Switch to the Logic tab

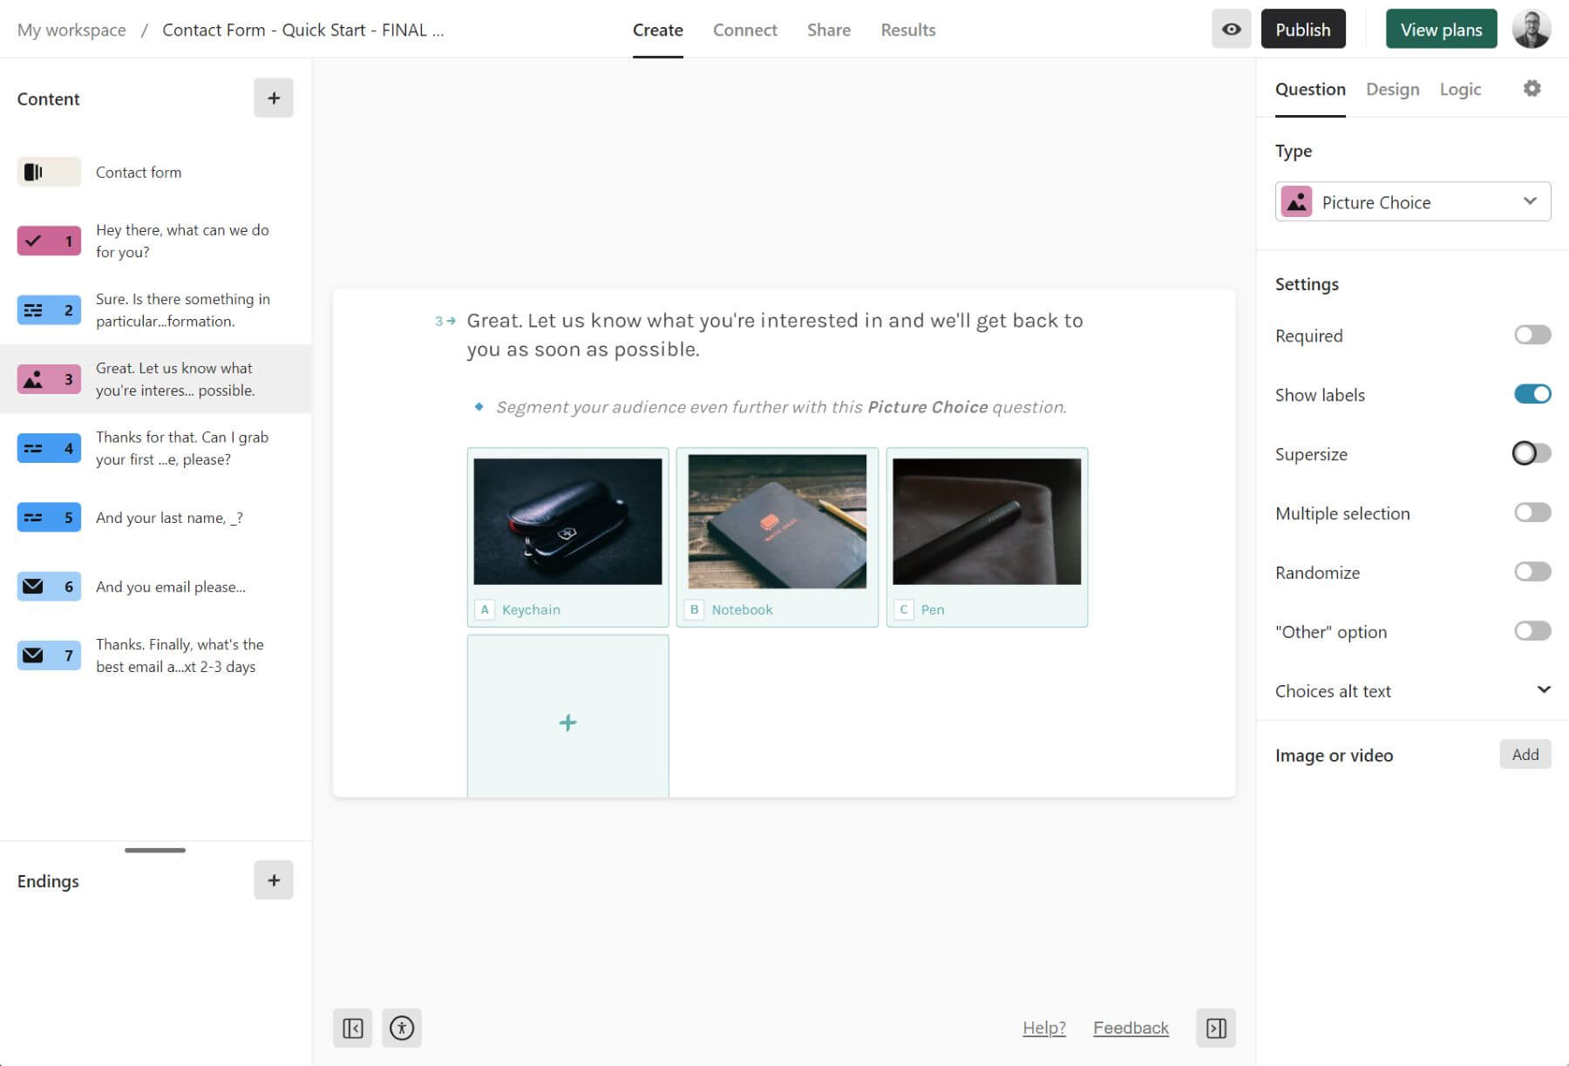tap(1460, 89)
